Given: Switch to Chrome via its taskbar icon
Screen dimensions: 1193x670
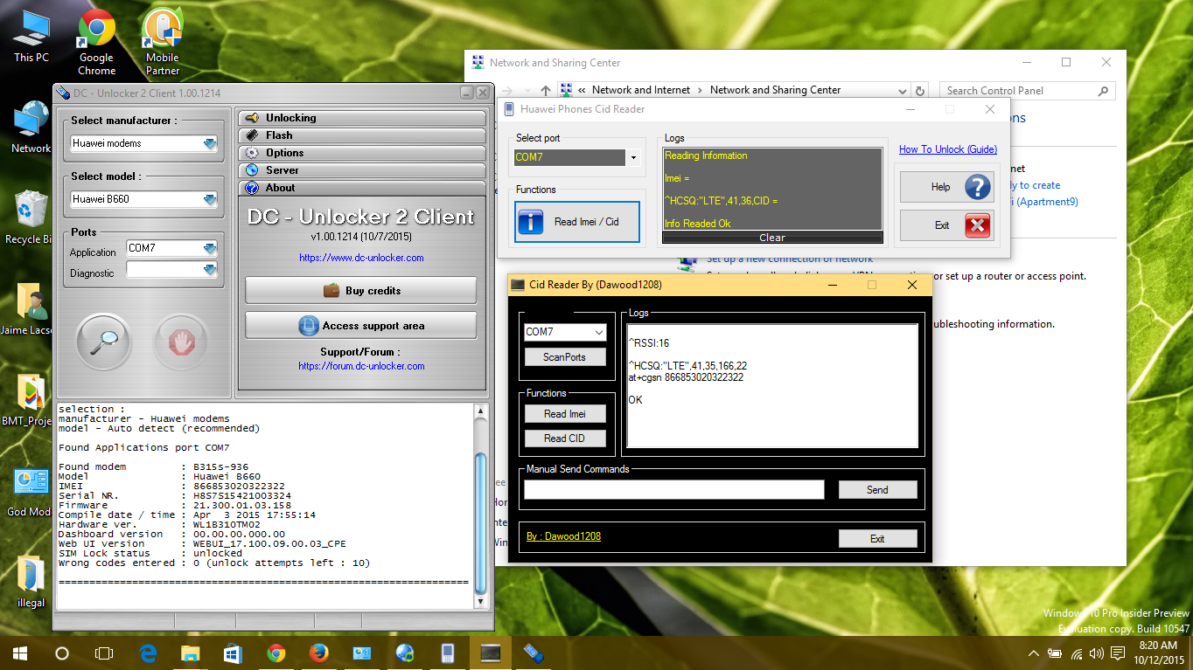Looking at the screenshot, I should pyautogui.click(x=276, y=653).
